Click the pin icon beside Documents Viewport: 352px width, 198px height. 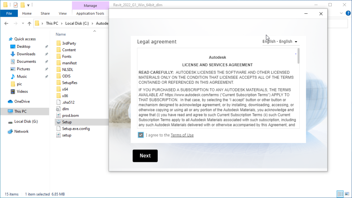tap(46, 61)
